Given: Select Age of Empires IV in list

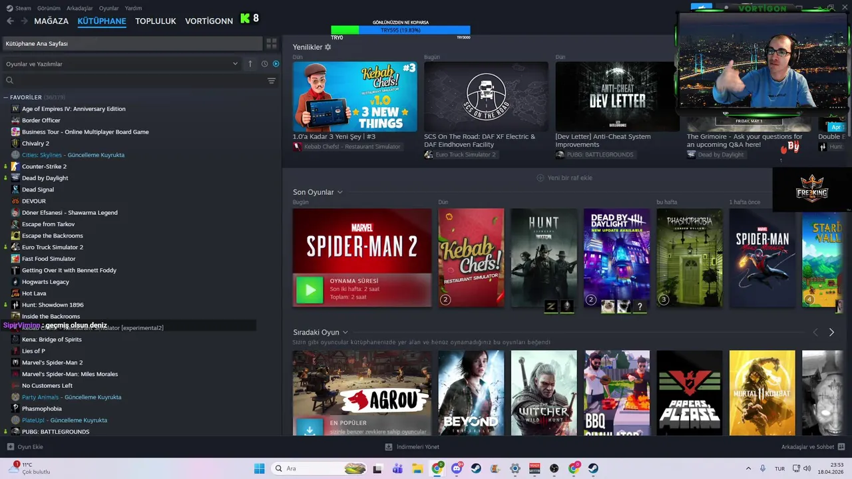Looking at the screenshot, I should [x=73, y=108].
